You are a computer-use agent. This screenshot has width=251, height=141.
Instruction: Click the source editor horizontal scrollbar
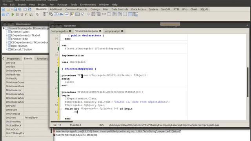pos(62,122)
